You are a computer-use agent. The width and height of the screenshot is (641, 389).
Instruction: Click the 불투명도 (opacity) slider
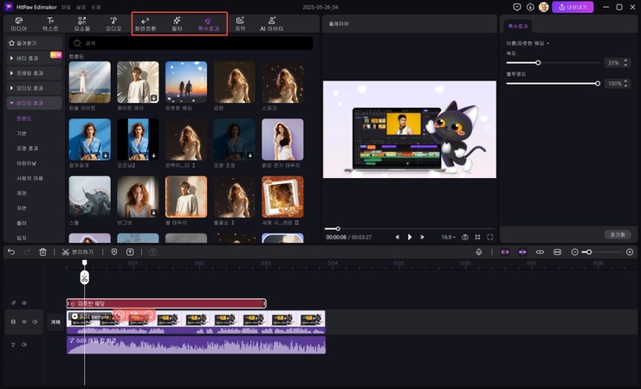552,84
